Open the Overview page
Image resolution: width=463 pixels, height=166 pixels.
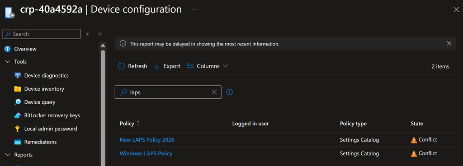[25, 49]
